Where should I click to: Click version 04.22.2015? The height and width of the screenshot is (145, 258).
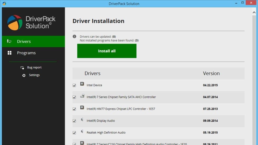click(x=210, y=85)
